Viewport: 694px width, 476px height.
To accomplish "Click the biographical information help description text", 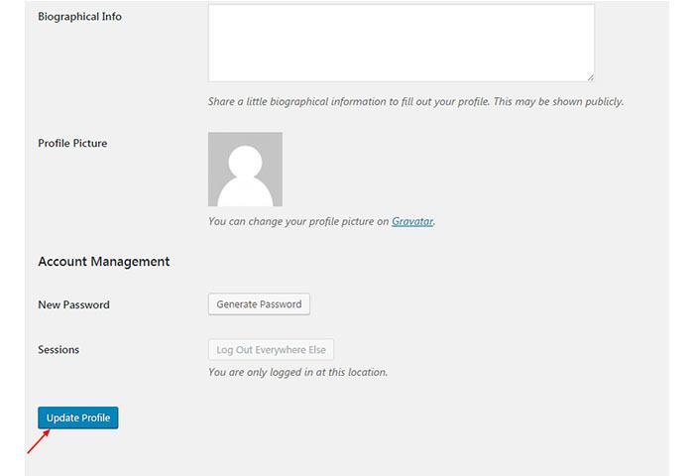I will [415, 101].
